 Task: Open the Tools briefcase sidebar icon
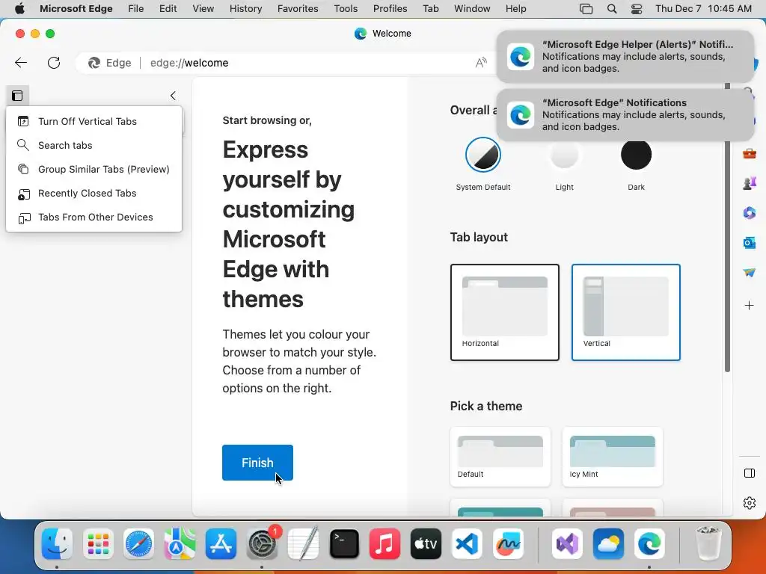click(750, 154)
